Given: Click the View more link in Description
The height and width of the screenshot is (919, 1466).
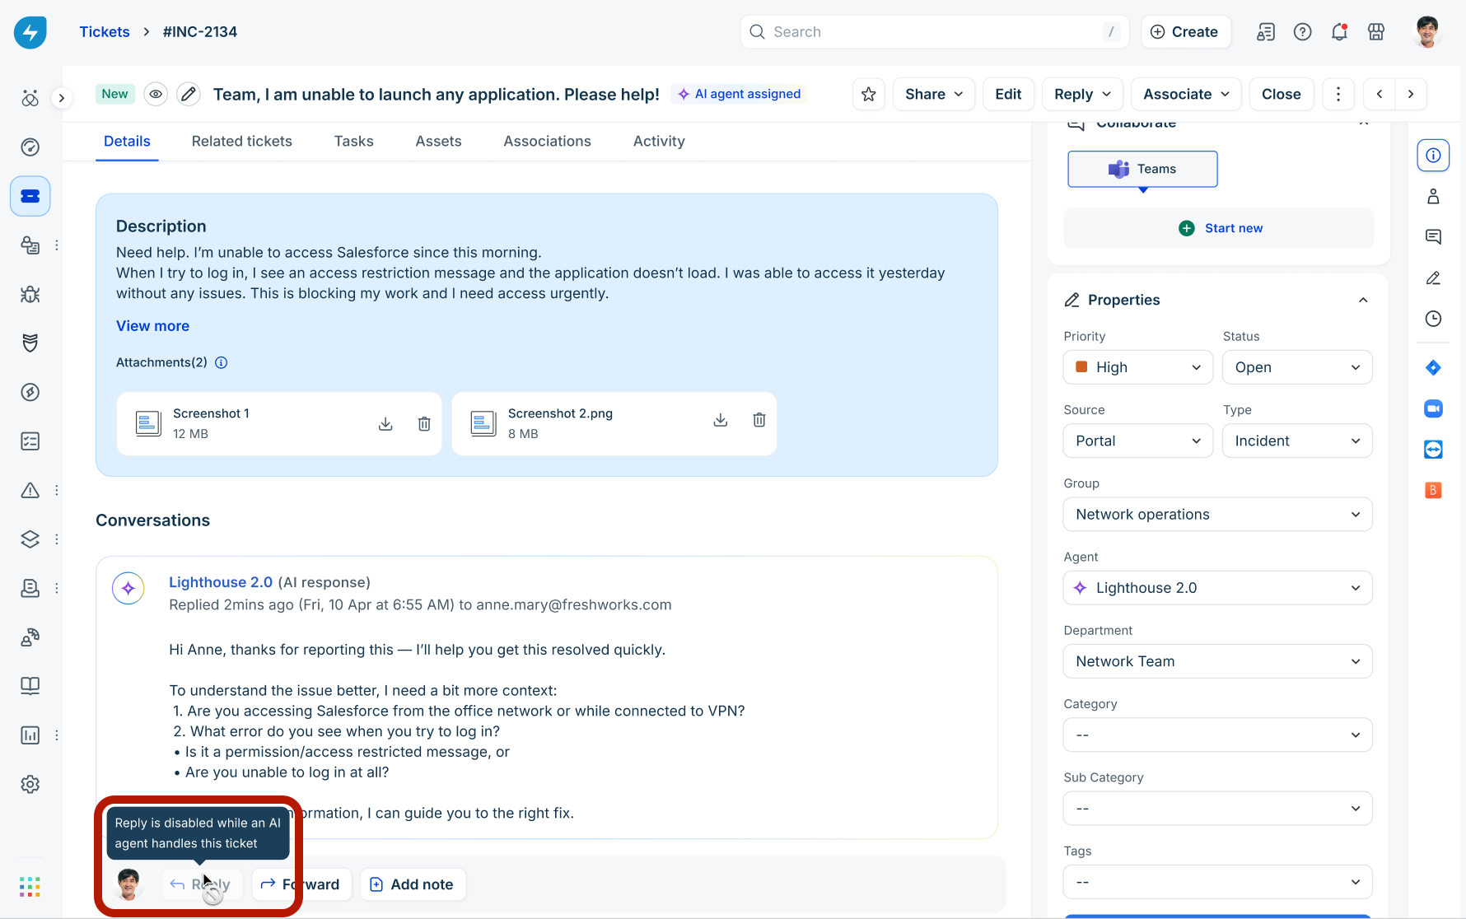Looking at the screenshot, I should (x=152, y=326).
